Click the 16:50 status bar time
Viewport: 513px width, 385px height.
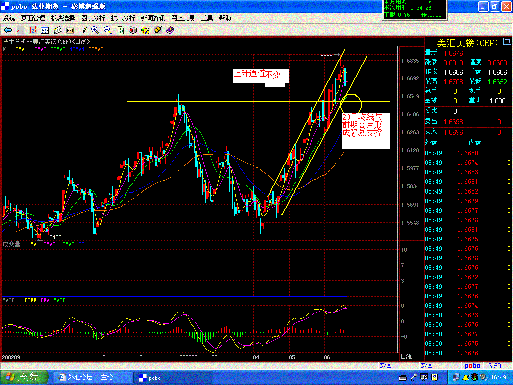(493, 366)
